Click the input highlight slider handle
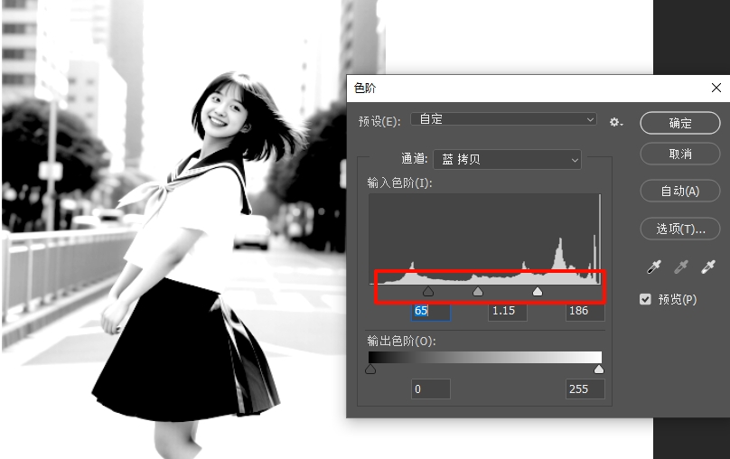This screenshot has width=730, height=459. click(538, 292)
